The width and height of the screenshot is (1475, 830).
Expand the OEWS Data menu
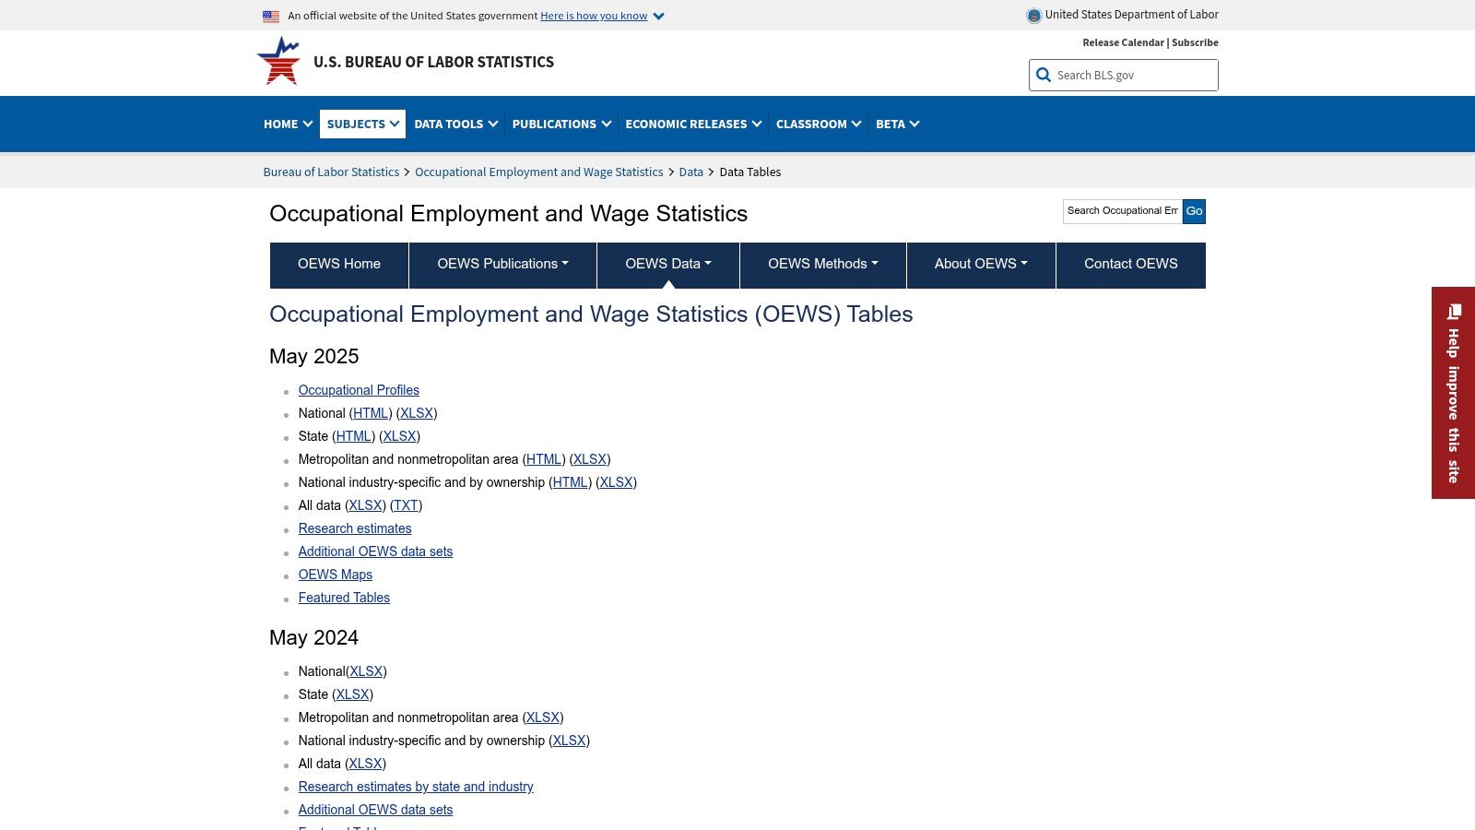668,265
